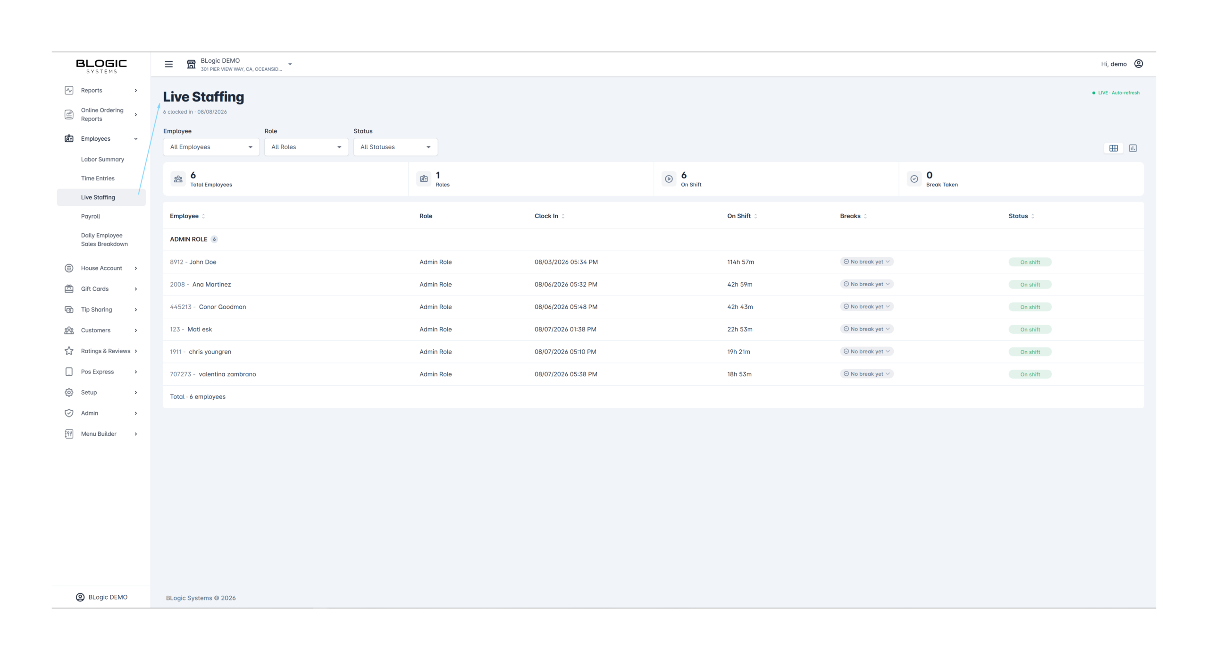Click the Gift Cards icon
The height and width of the screenshot is (660, 1208).
pos(69,289)
